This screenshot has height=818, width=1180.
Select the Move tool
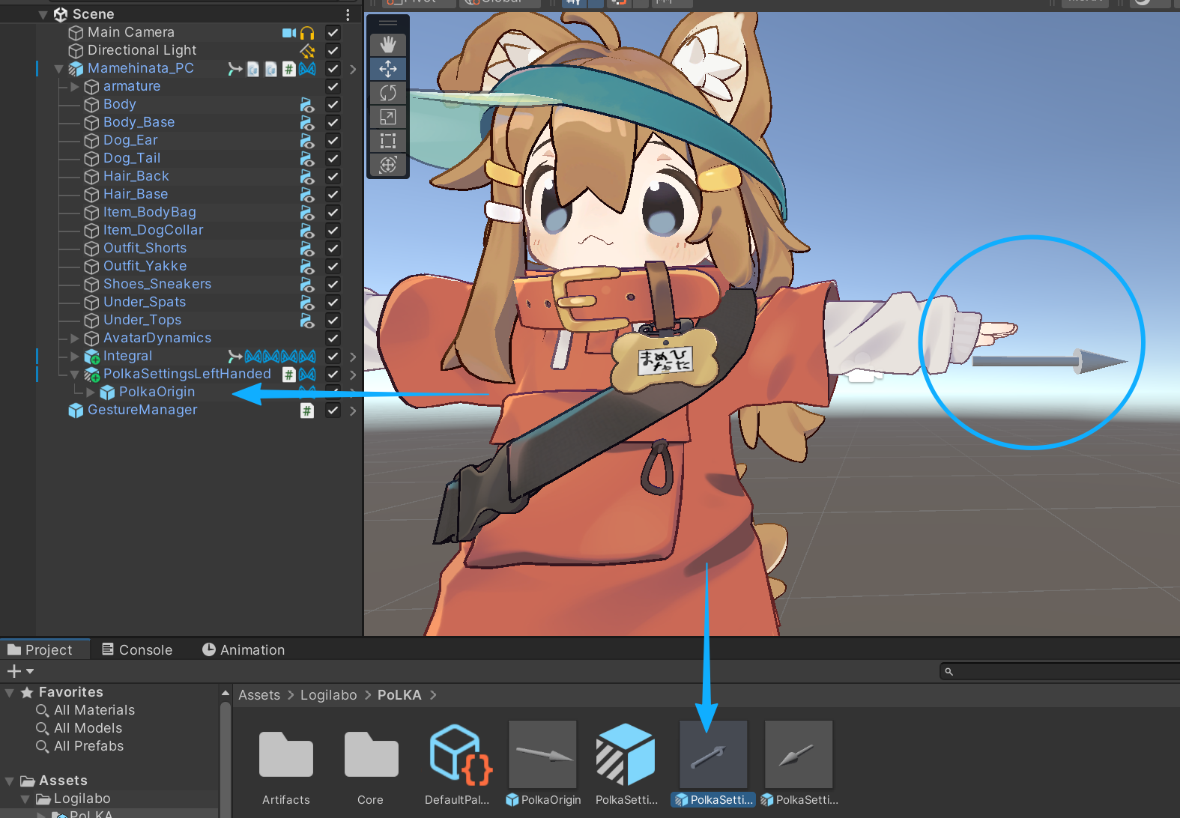[387, 69]
